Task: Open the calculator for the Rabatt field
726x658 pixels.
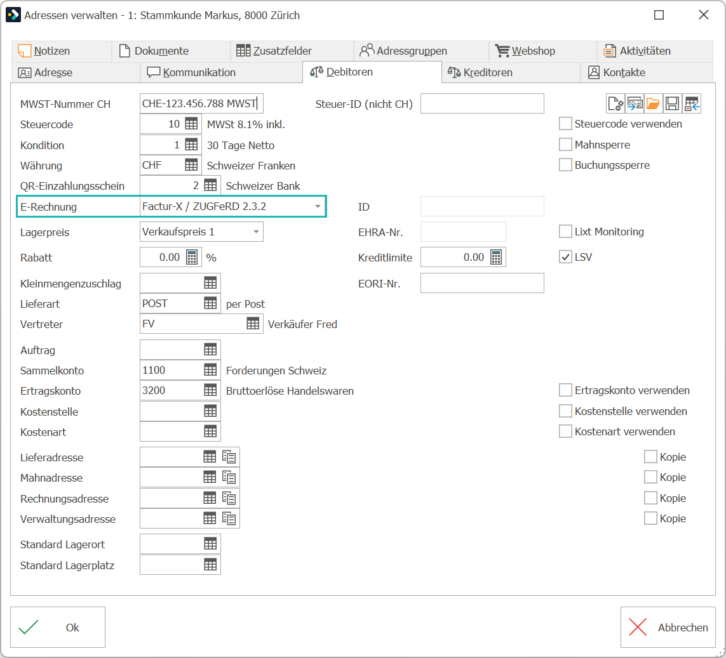Action: coord(192,257)
